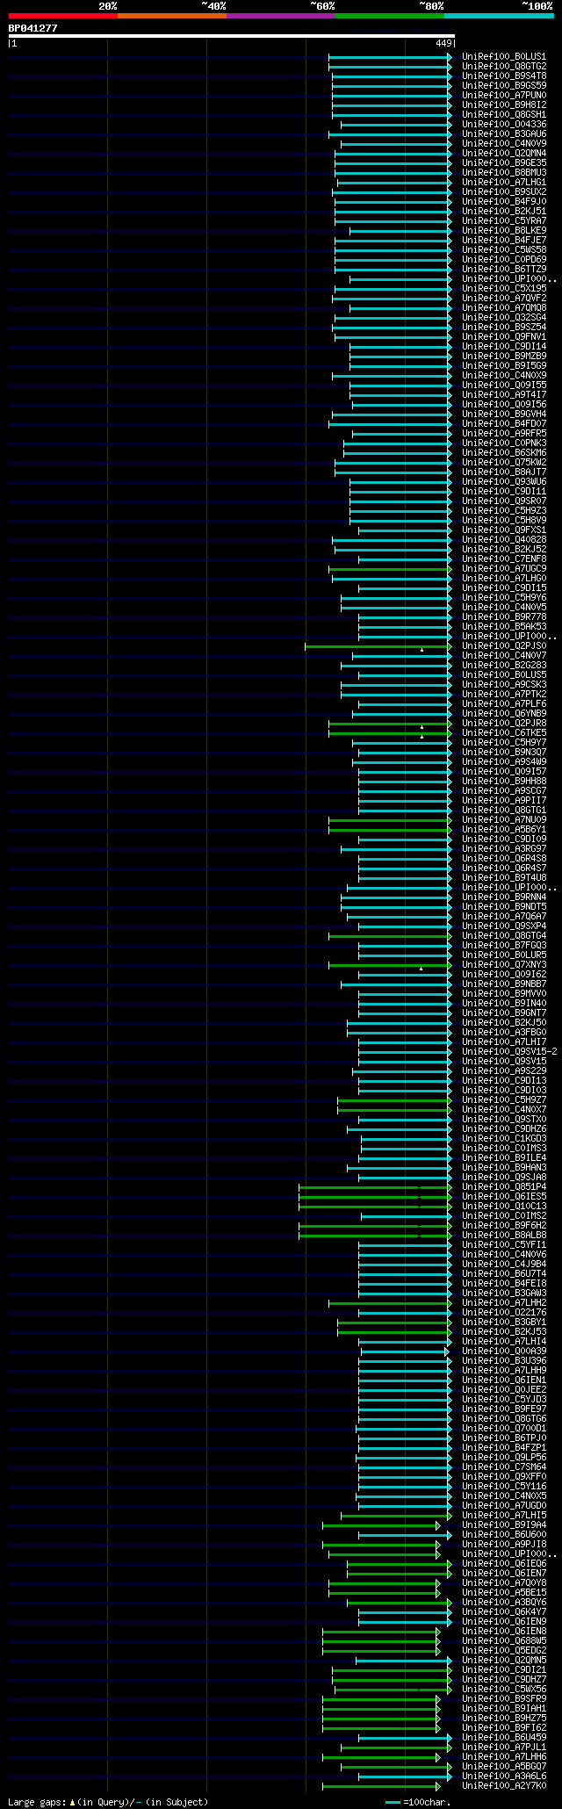The height and width of the screenshot is (1809, 562).
Task: Choose the UniRef100_B9I9A4 entry
Action: point(504,1524)
